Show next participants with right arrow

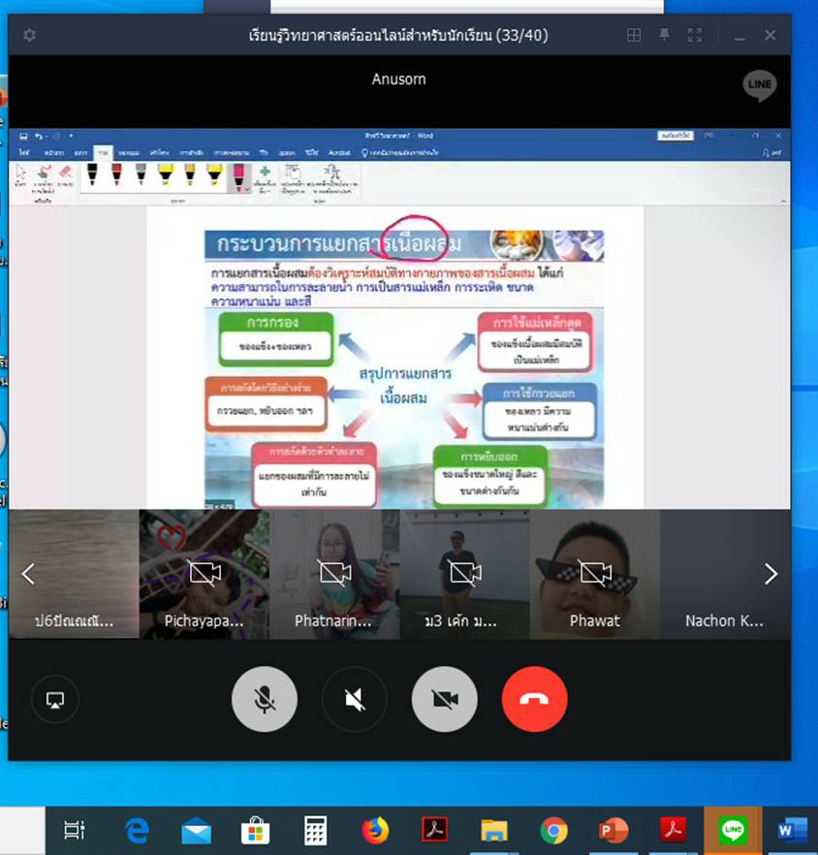(x=771, y=574)
